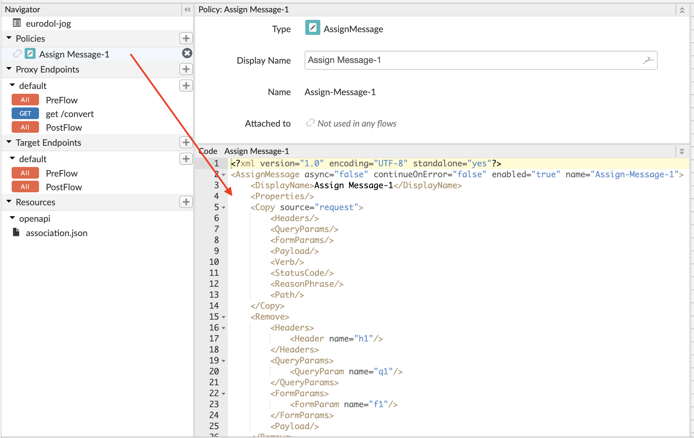Fold the FormParams element at line 22
Image resolution: width=694 pixels, height=438 pixels.
click(x=223, y=394)
